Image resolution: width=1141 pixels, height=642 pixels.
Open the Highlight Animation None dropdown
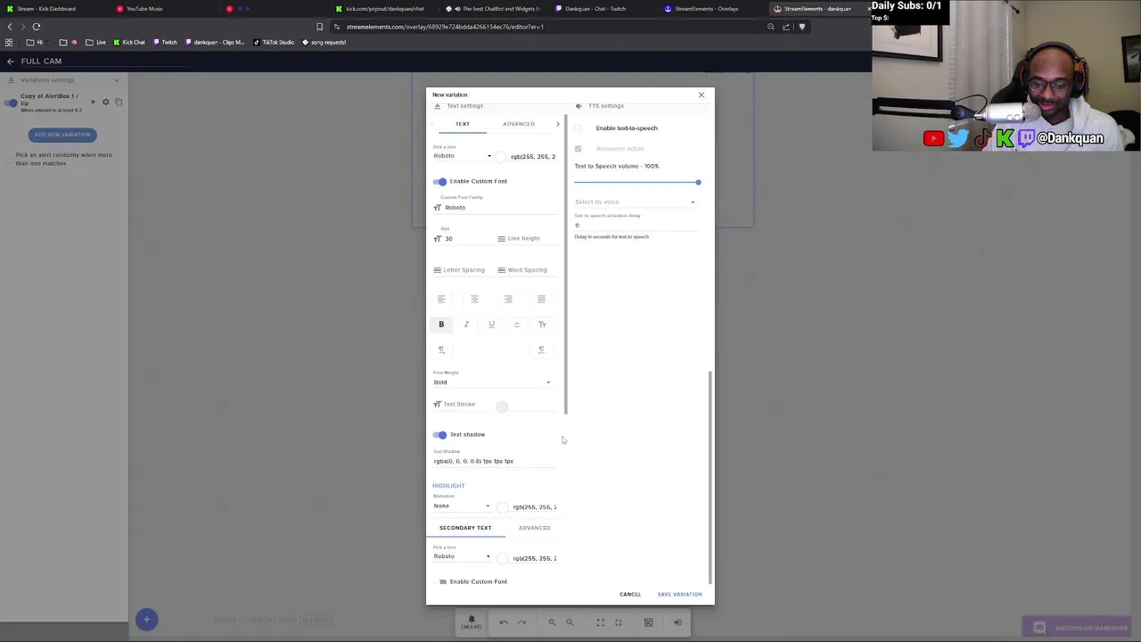click(462, 506)
